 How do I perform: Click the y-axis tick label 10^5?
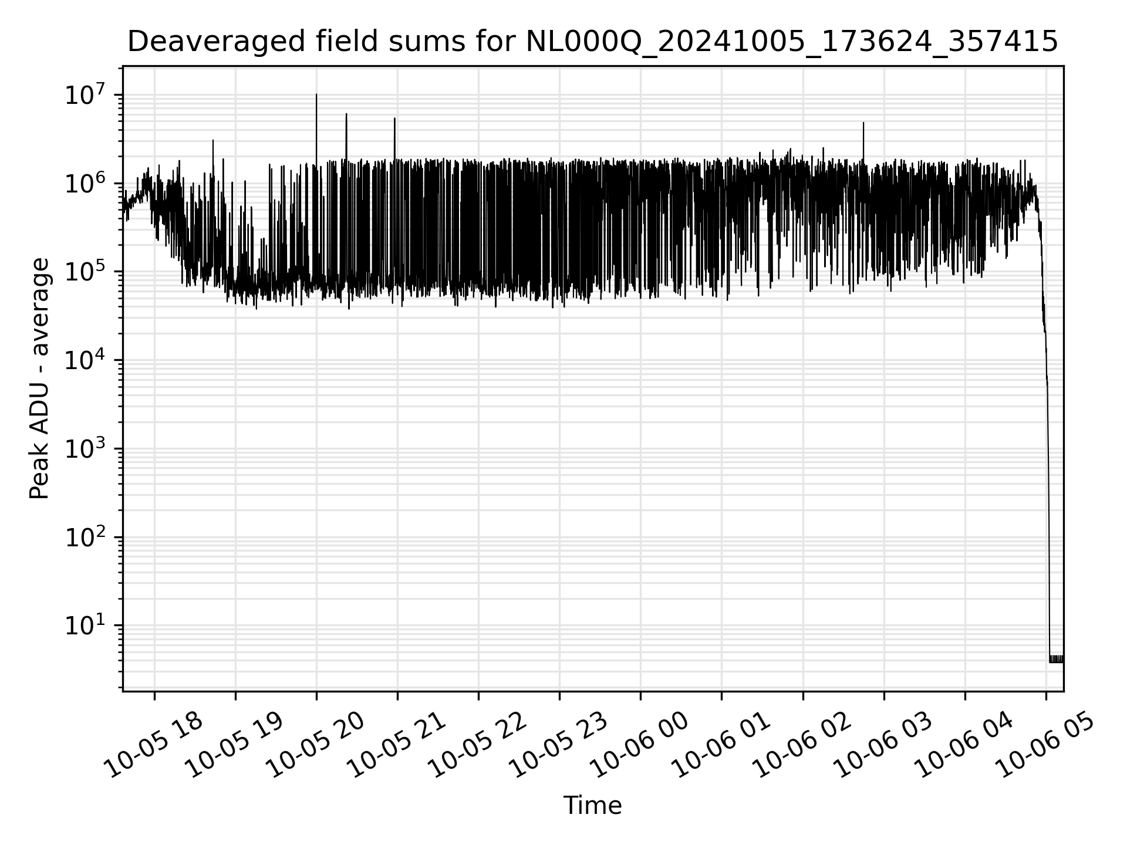[x=85, y=271]
